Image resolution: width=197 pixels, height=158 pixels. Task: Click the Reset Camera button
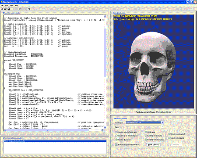(x=153, y=144)
